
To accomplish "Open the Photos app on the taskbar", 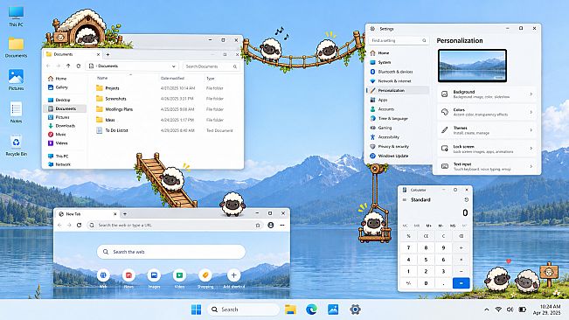I will point(333,310).
